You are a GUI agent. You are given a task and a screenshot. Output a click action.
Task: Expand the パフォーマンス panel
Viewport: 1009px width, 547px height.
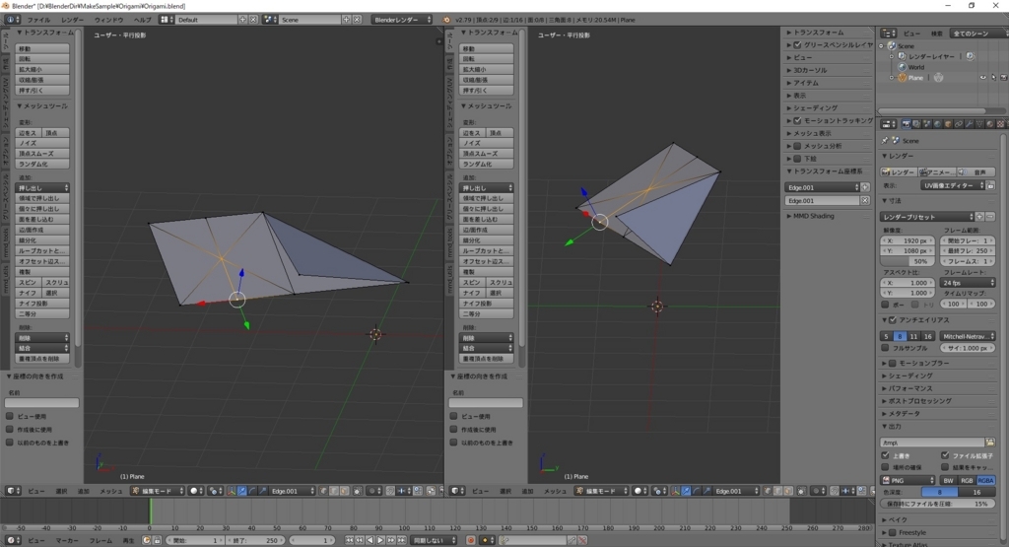tap(909, 388)
